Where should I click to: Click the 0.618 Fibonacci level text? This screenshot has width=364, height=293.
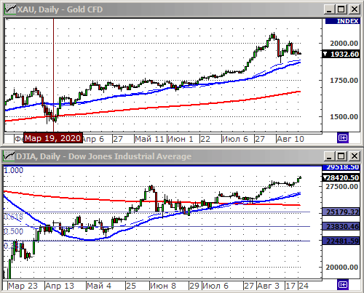point(13,217)
